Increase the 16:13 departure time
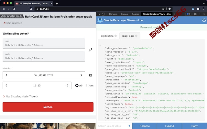This screenshot has height=129, width=207. coord(68,85)
